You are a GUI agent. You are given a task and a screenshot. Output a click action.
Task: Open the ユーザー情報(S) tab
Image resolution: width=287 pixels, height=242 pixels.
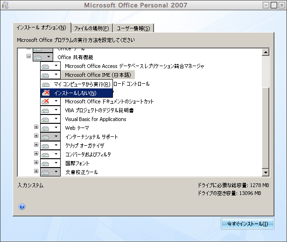133,28
